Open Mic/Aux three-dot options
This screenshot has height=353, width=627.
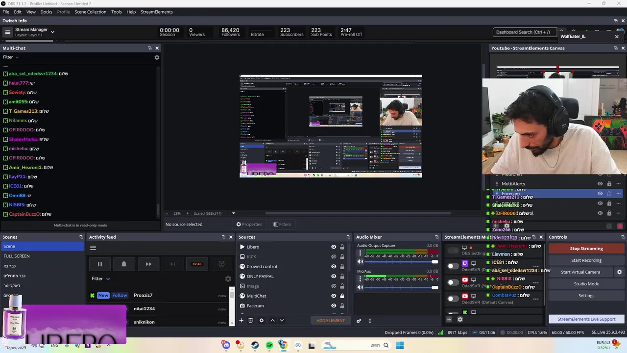pyautogui.click(x=360, y=279)
